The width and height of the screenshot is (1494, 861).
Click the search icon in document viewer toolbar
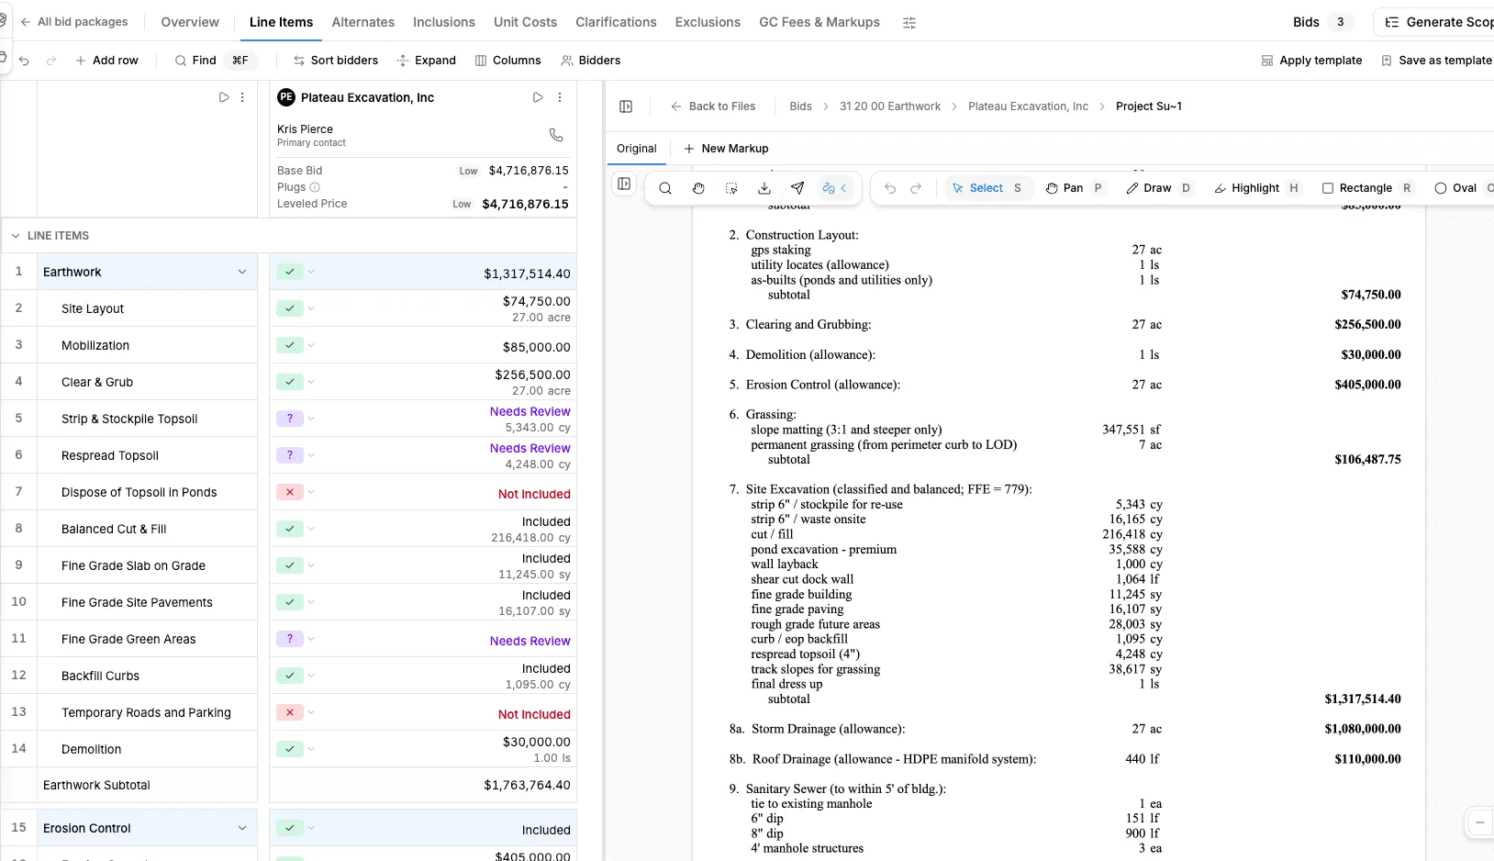point(665,188)
